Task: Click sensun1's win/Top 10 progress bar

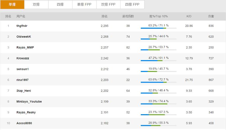Action: 158,71
